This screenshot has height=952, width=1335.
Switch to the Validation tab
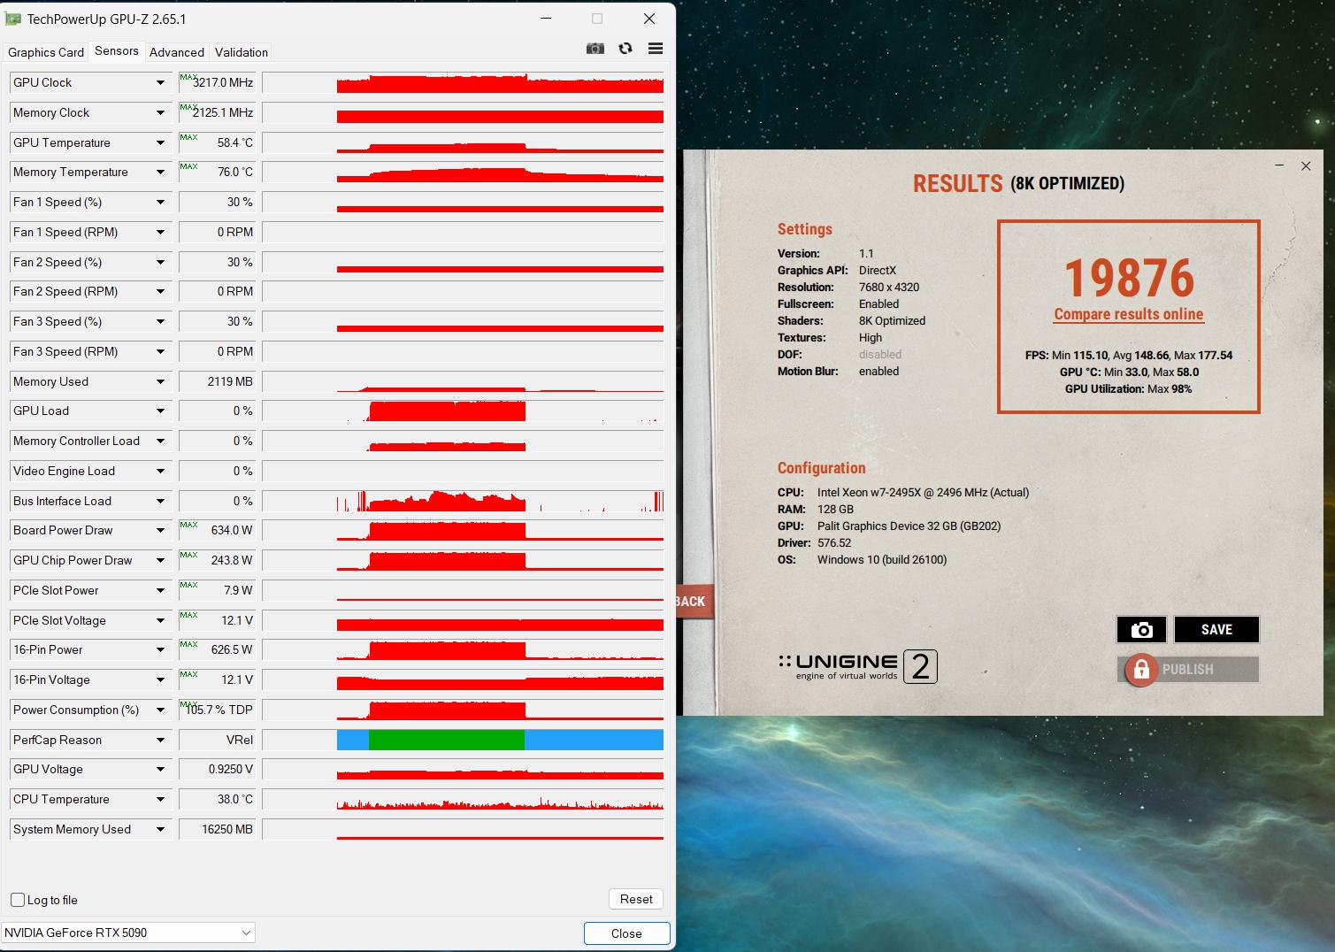[242, 52]
